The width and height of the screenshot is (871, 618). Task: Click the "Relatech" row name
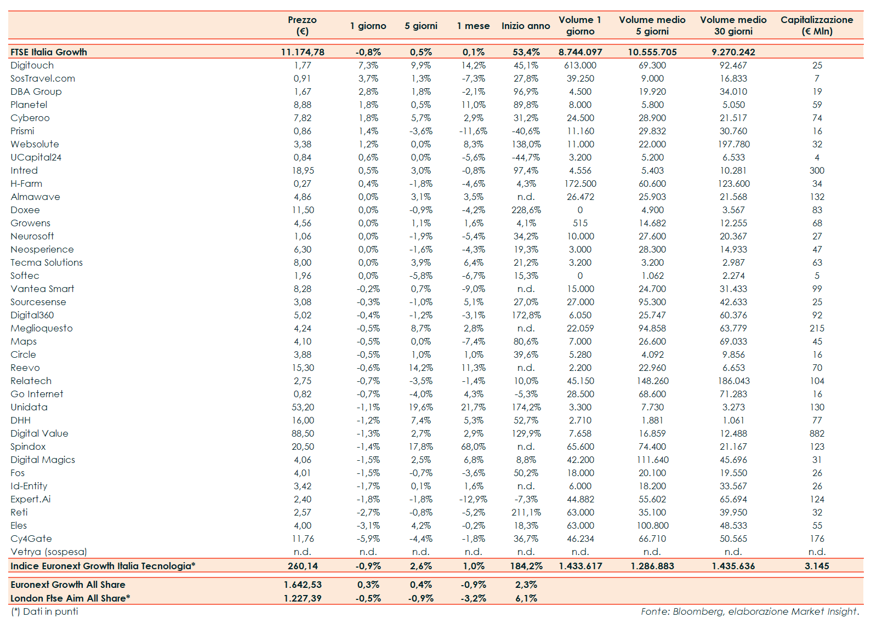click(31, 381)
